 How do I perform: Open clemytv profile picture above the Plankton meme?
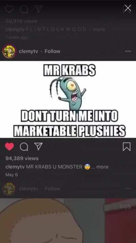point(9,51)
